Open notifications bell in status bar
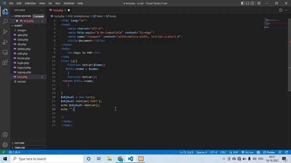The height and width of the screenshot is (163, 291). coord(286,152)
